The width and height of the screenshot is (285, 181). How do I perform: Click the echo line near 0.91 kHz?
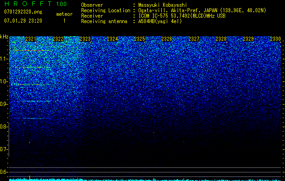click(34, 101)
